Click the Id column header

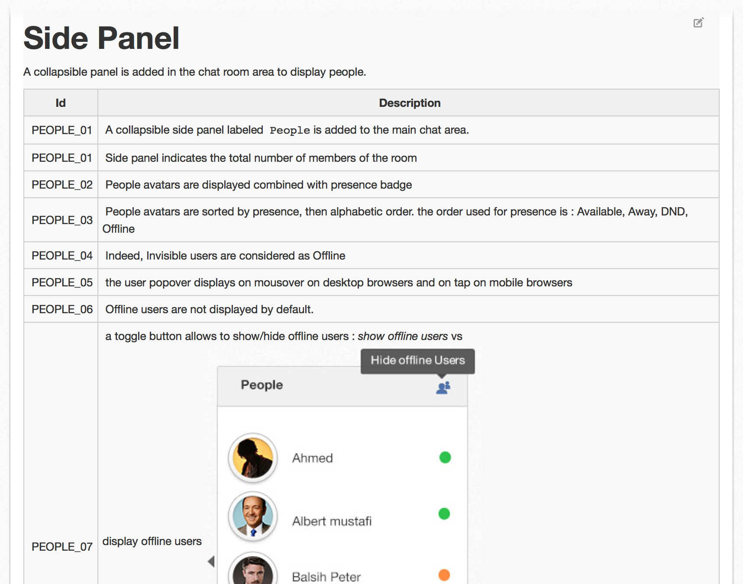coord(61,103)
